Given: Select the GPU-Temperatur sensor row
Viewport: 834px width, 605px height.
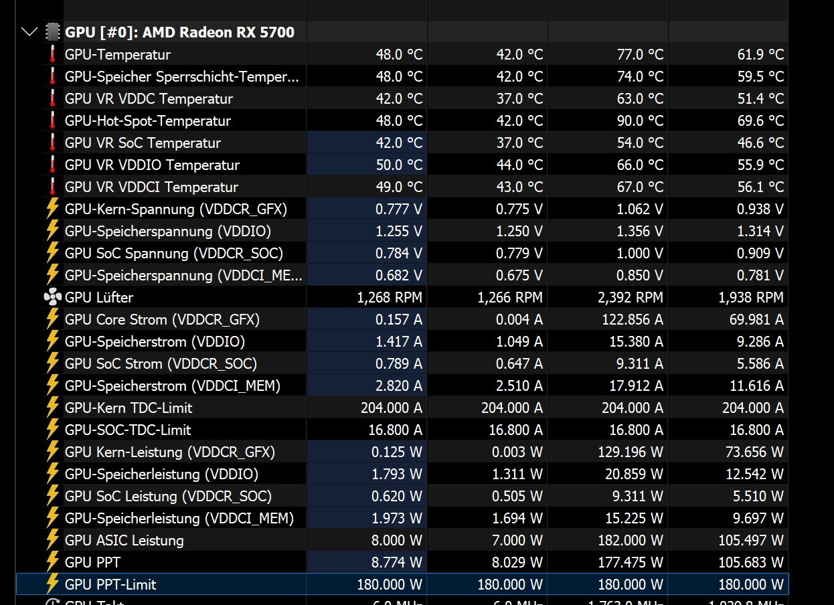Looking at the screenshot, I should [x=118, y=54].
